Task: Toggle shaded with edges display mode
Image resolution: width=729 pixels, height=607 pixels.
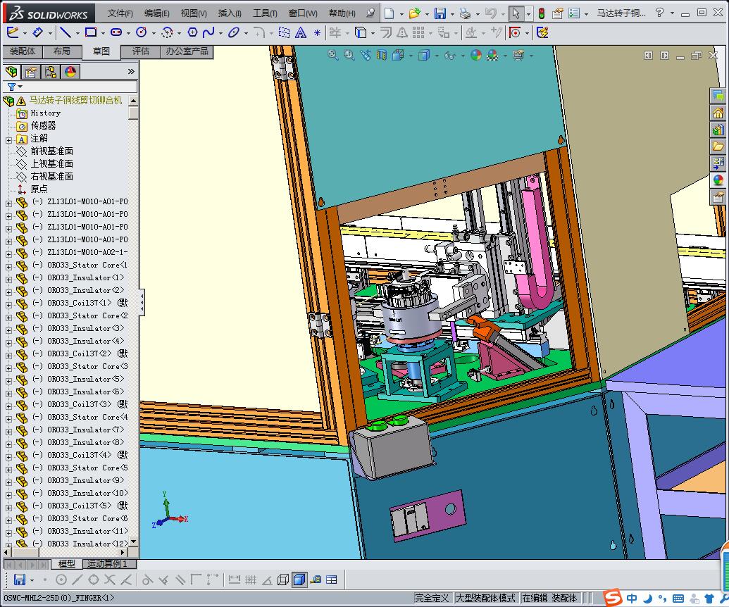Action: coord(300,580)
